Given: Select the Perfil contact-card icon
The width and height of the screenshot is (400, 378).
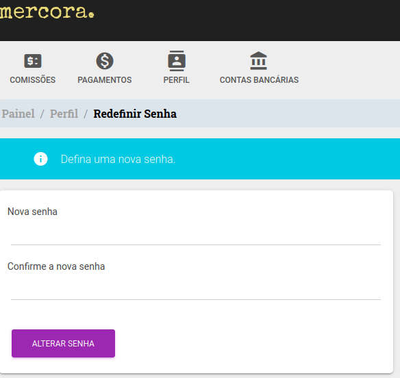Looking at the screenshot, I should 177,61.
